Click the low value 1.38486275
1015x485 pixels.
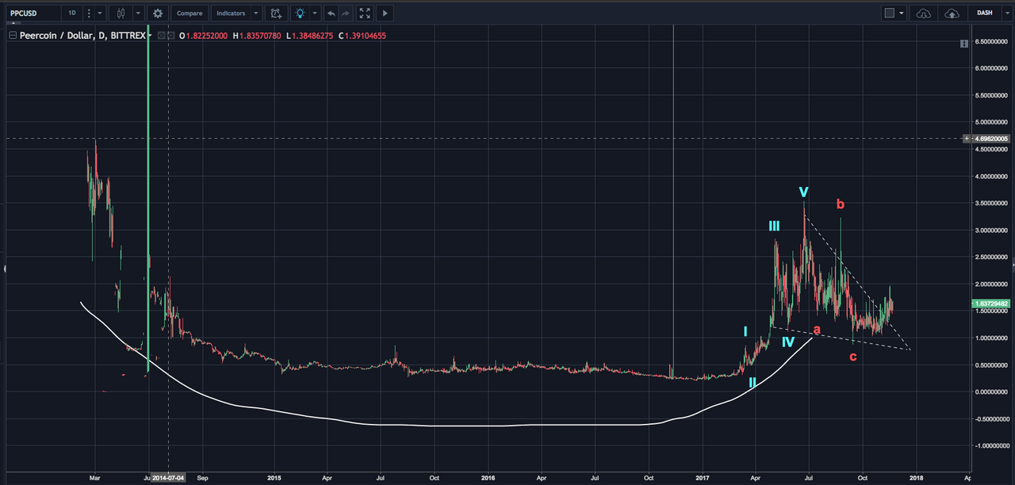(311, 36)
